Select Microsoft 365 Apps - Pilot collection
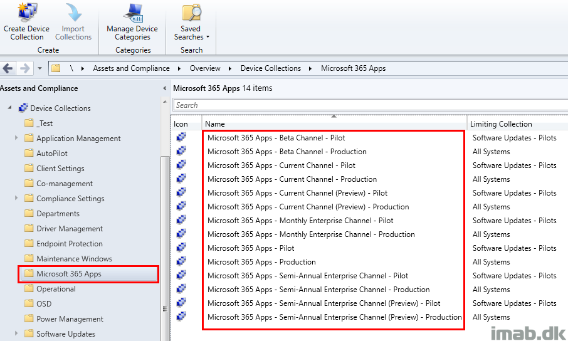568x341 pixels. tap(251, 248)
